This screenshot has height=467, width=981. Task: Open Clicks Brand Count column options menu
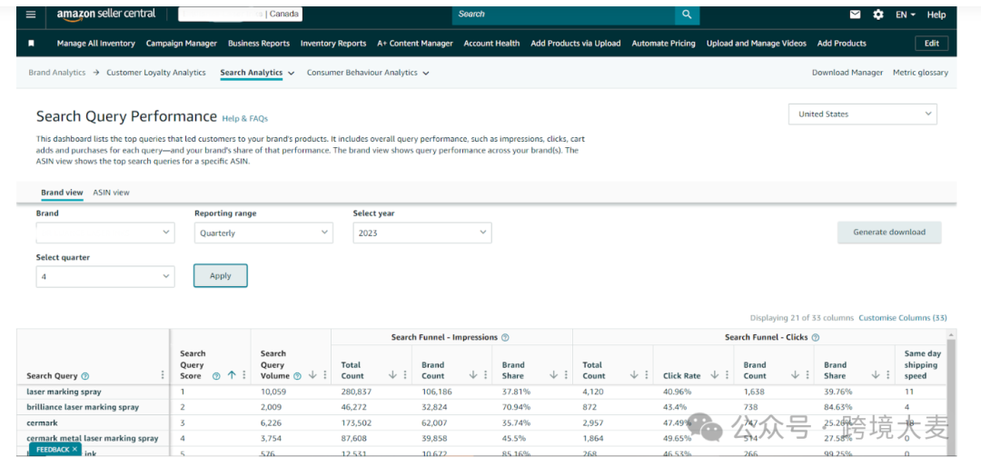pos(808,375)
